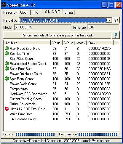This screenshot has height=144, width=123.
Task: Select the Write Error Rate row
Action: tap(61, 114)
